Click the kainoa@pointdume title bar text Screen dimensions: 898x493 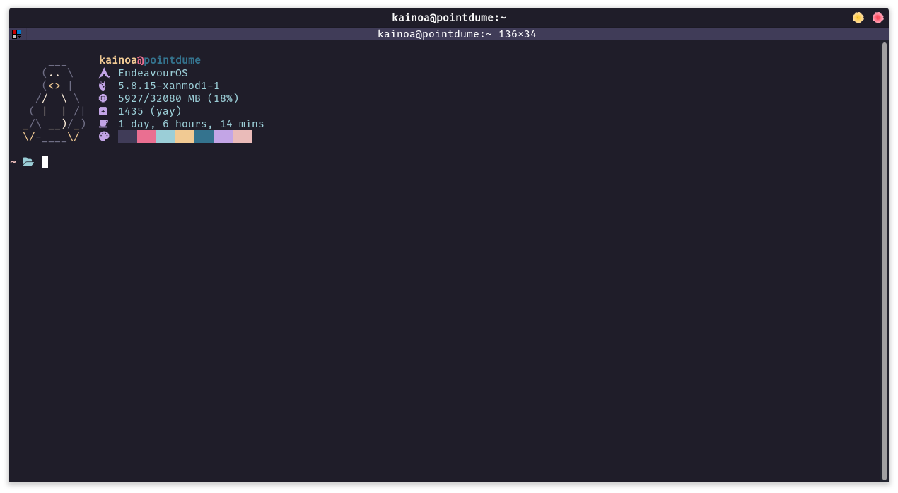[448, 17]
